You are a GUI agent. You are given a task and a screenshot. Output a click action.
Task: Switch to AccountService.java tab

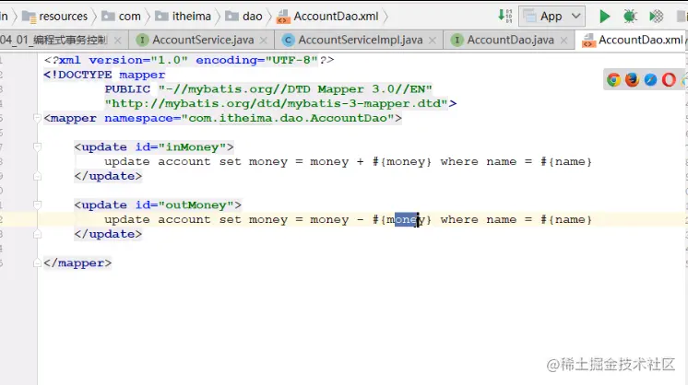203,40
